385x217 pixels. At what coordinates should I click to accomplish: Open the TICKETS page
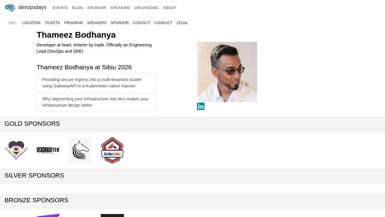pyautogui.click(x=52, y=23)
